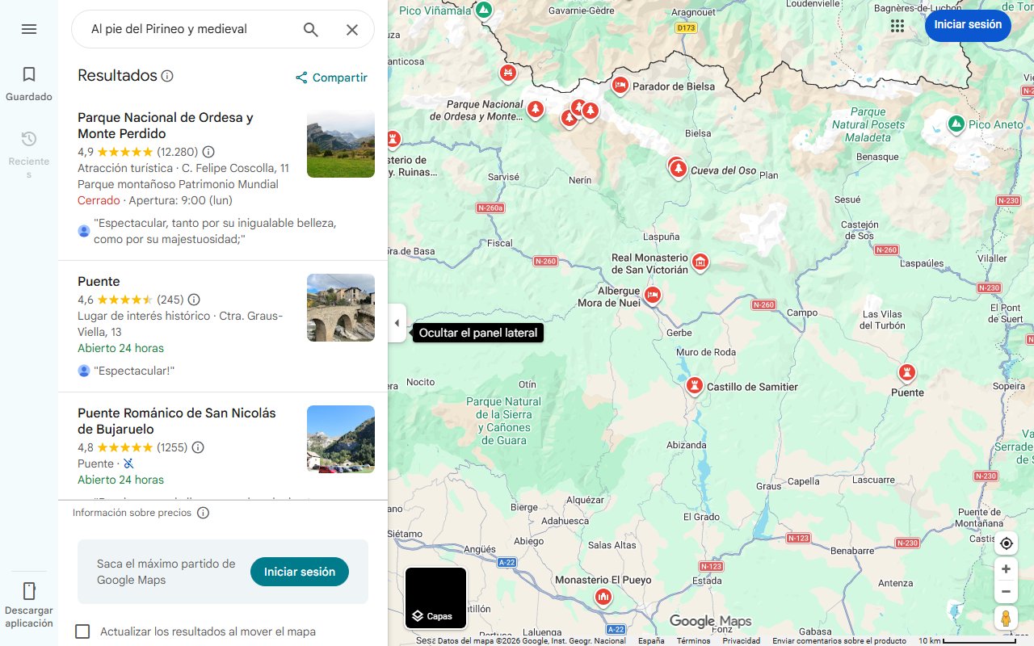The image size is (1034, 646).
Task: Open the Google apps grid icon
Action: point(897,25)
